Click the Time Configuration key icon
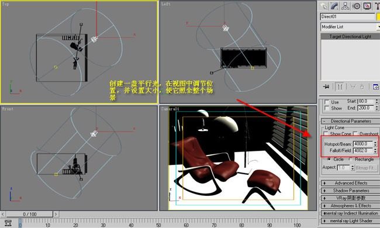The height and width of the screenshot is (228, 380). point(8,223)
